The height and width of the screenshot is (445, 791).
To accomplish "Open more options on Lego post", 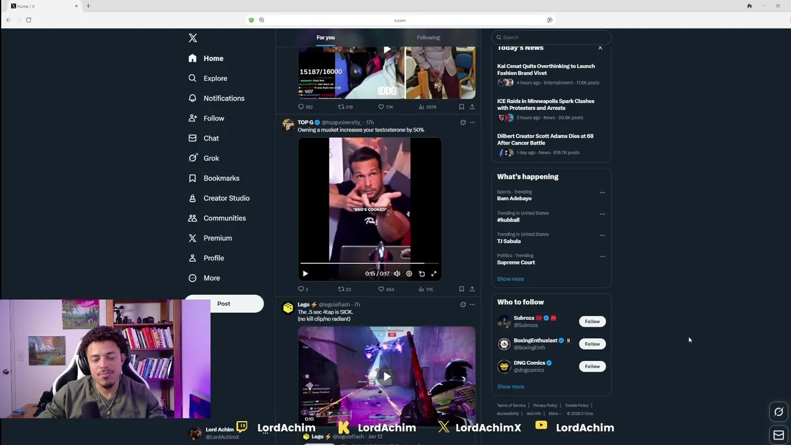I will (x=472, y=305).
